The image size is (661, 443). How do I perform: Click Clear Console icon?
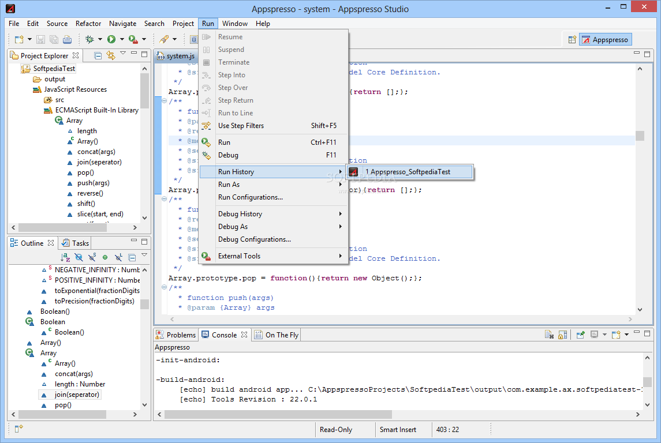tap(549, 335)
